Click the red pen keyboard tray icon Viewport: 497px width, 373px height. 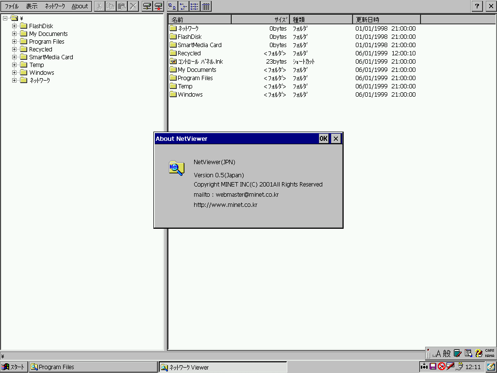coord(450,366)
